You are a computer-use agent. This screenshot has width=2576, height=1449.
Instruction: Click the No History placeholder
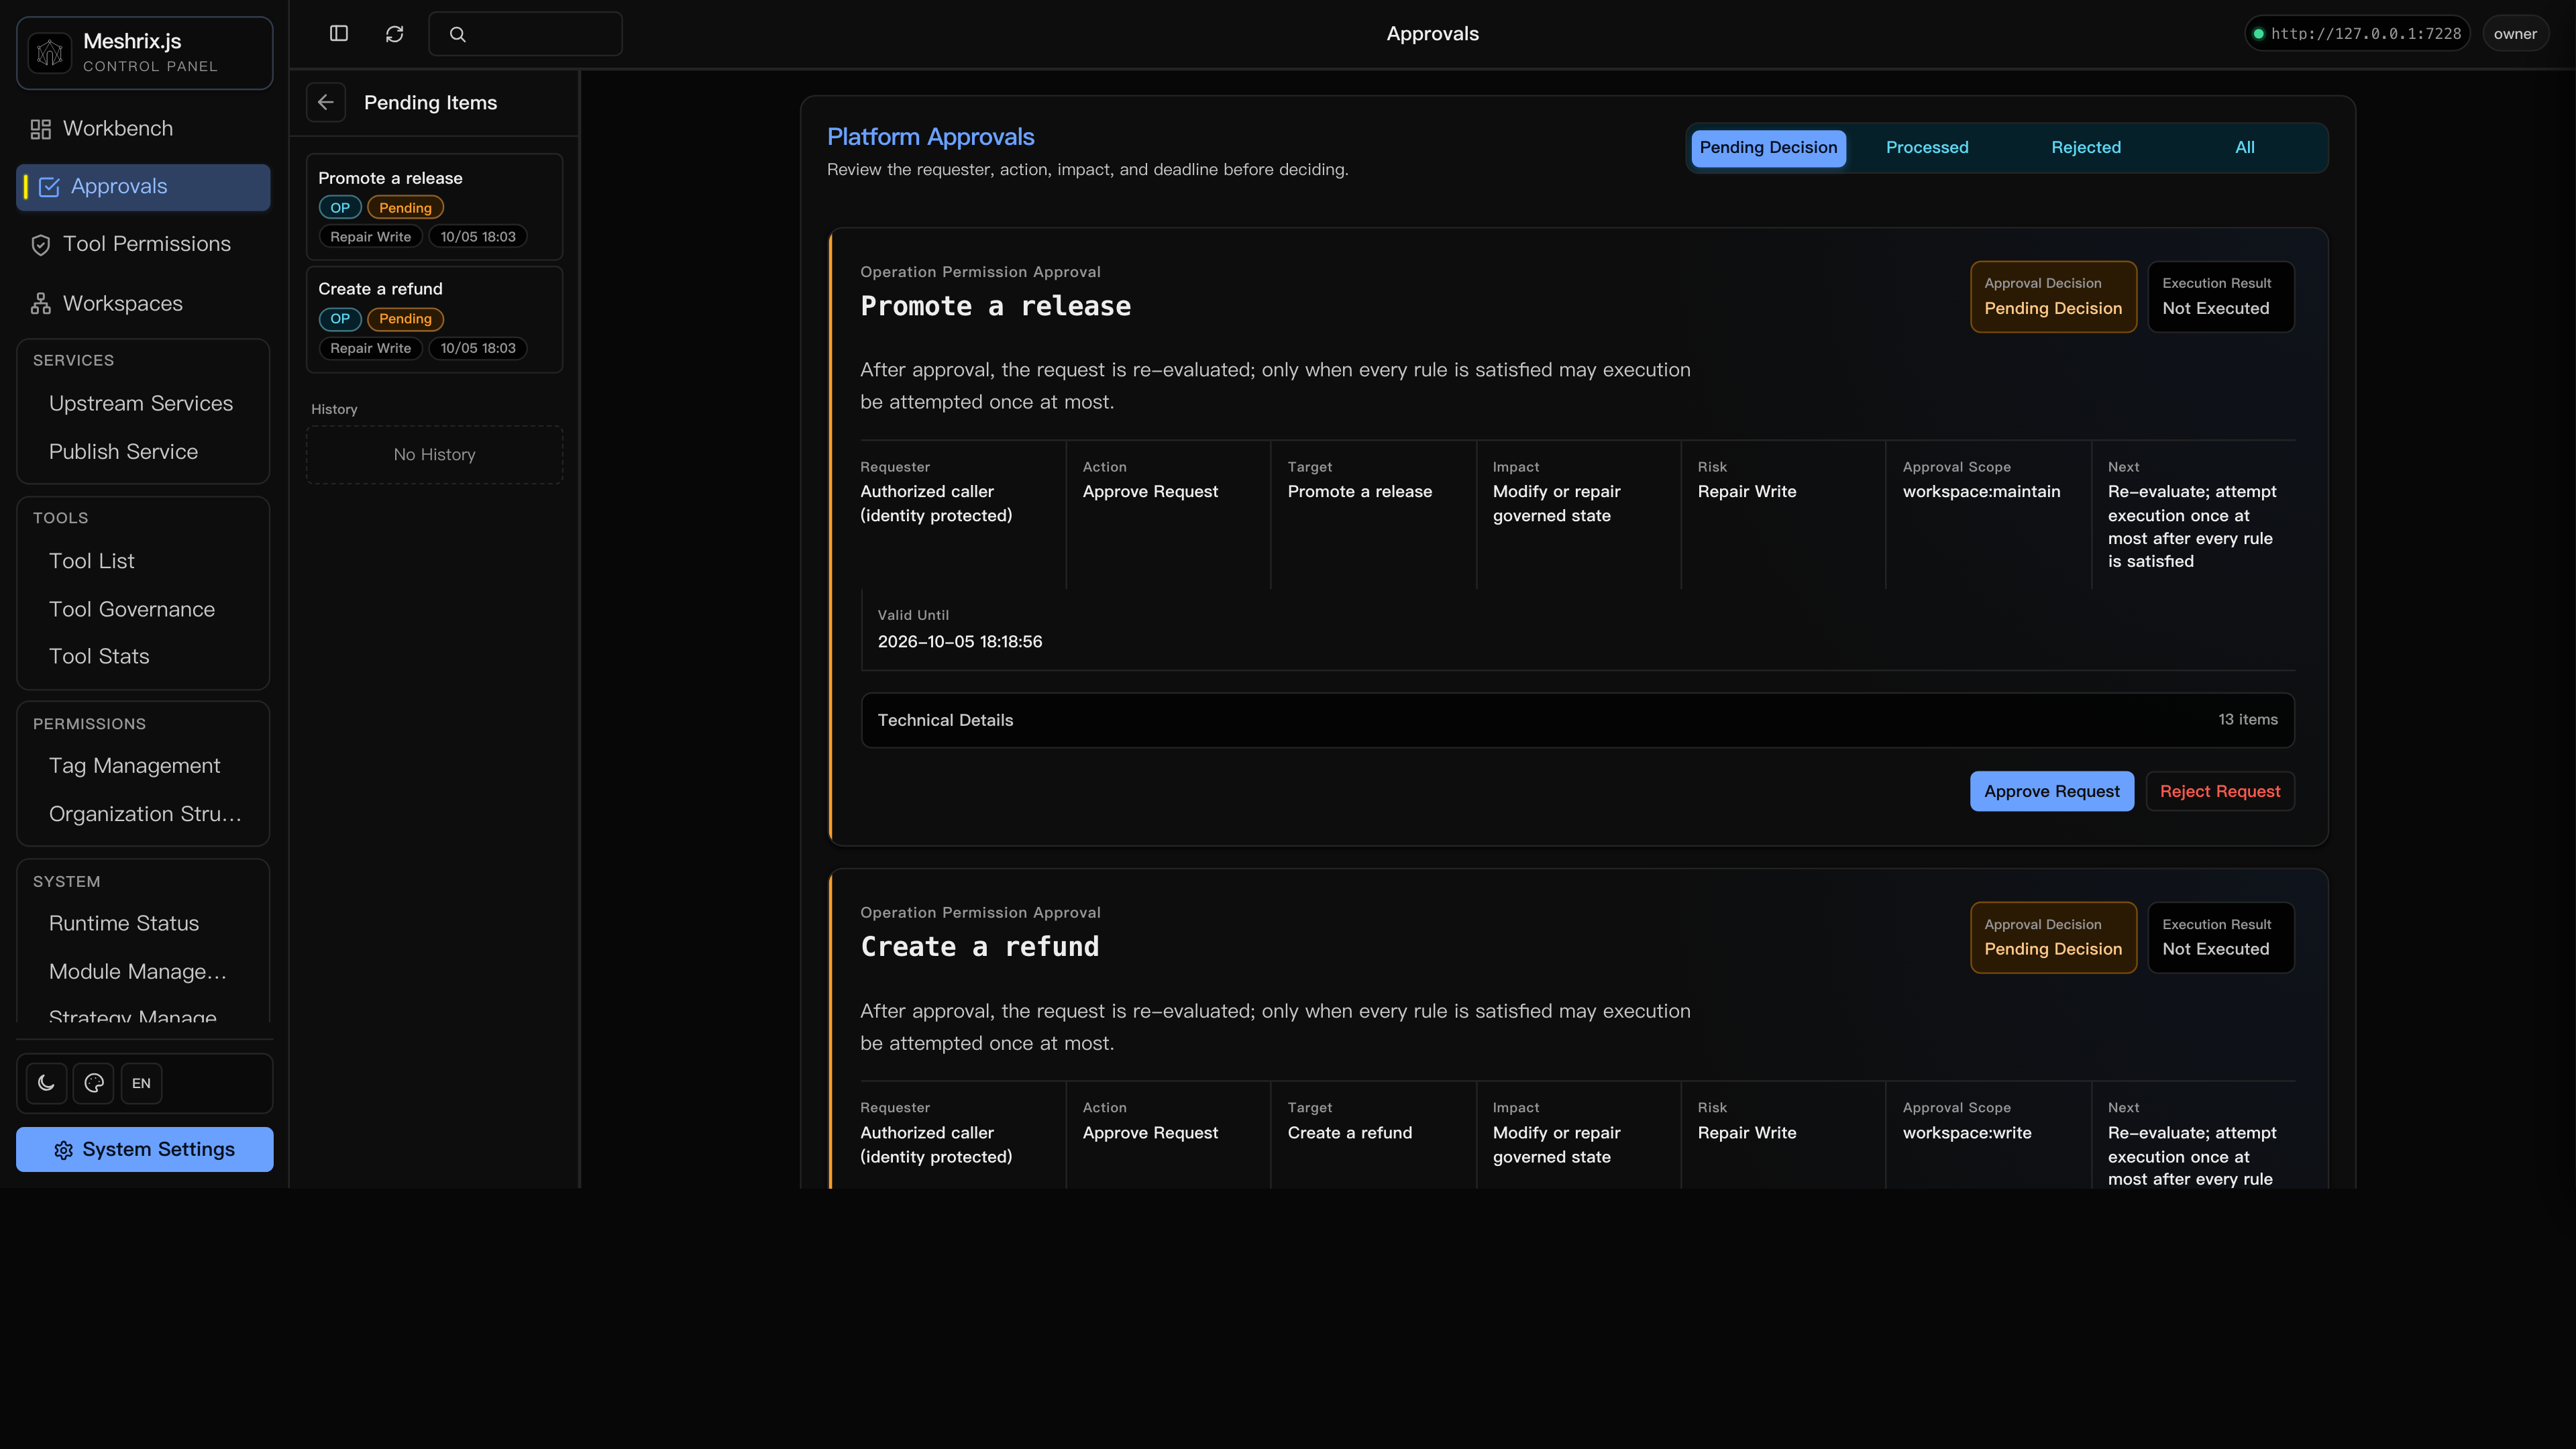[x=434, y=455]
